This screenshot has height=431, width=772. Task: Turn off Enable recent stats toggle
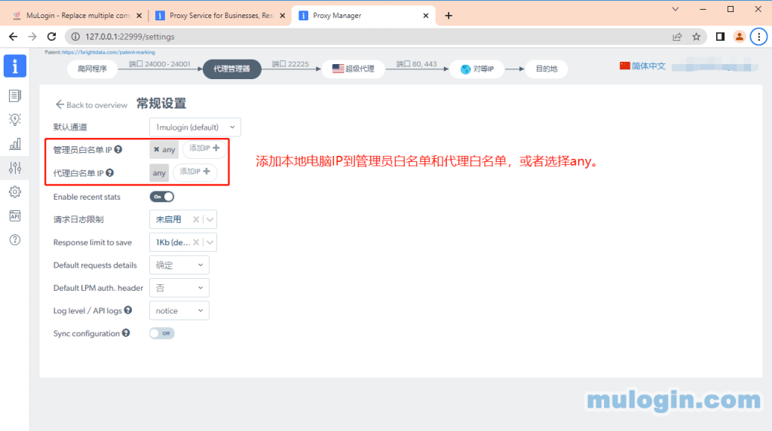(x=161, y=197)
